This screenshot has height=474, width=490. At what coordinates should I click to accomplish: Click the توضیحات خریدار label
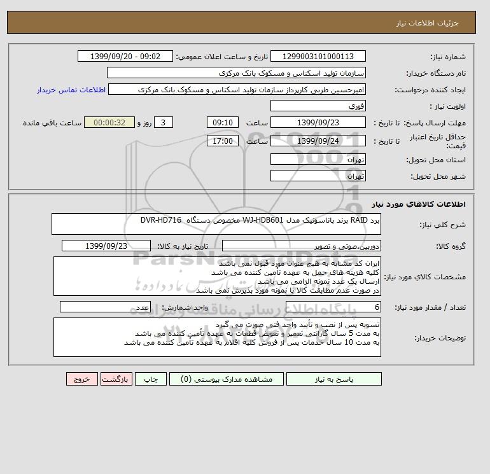440,338
